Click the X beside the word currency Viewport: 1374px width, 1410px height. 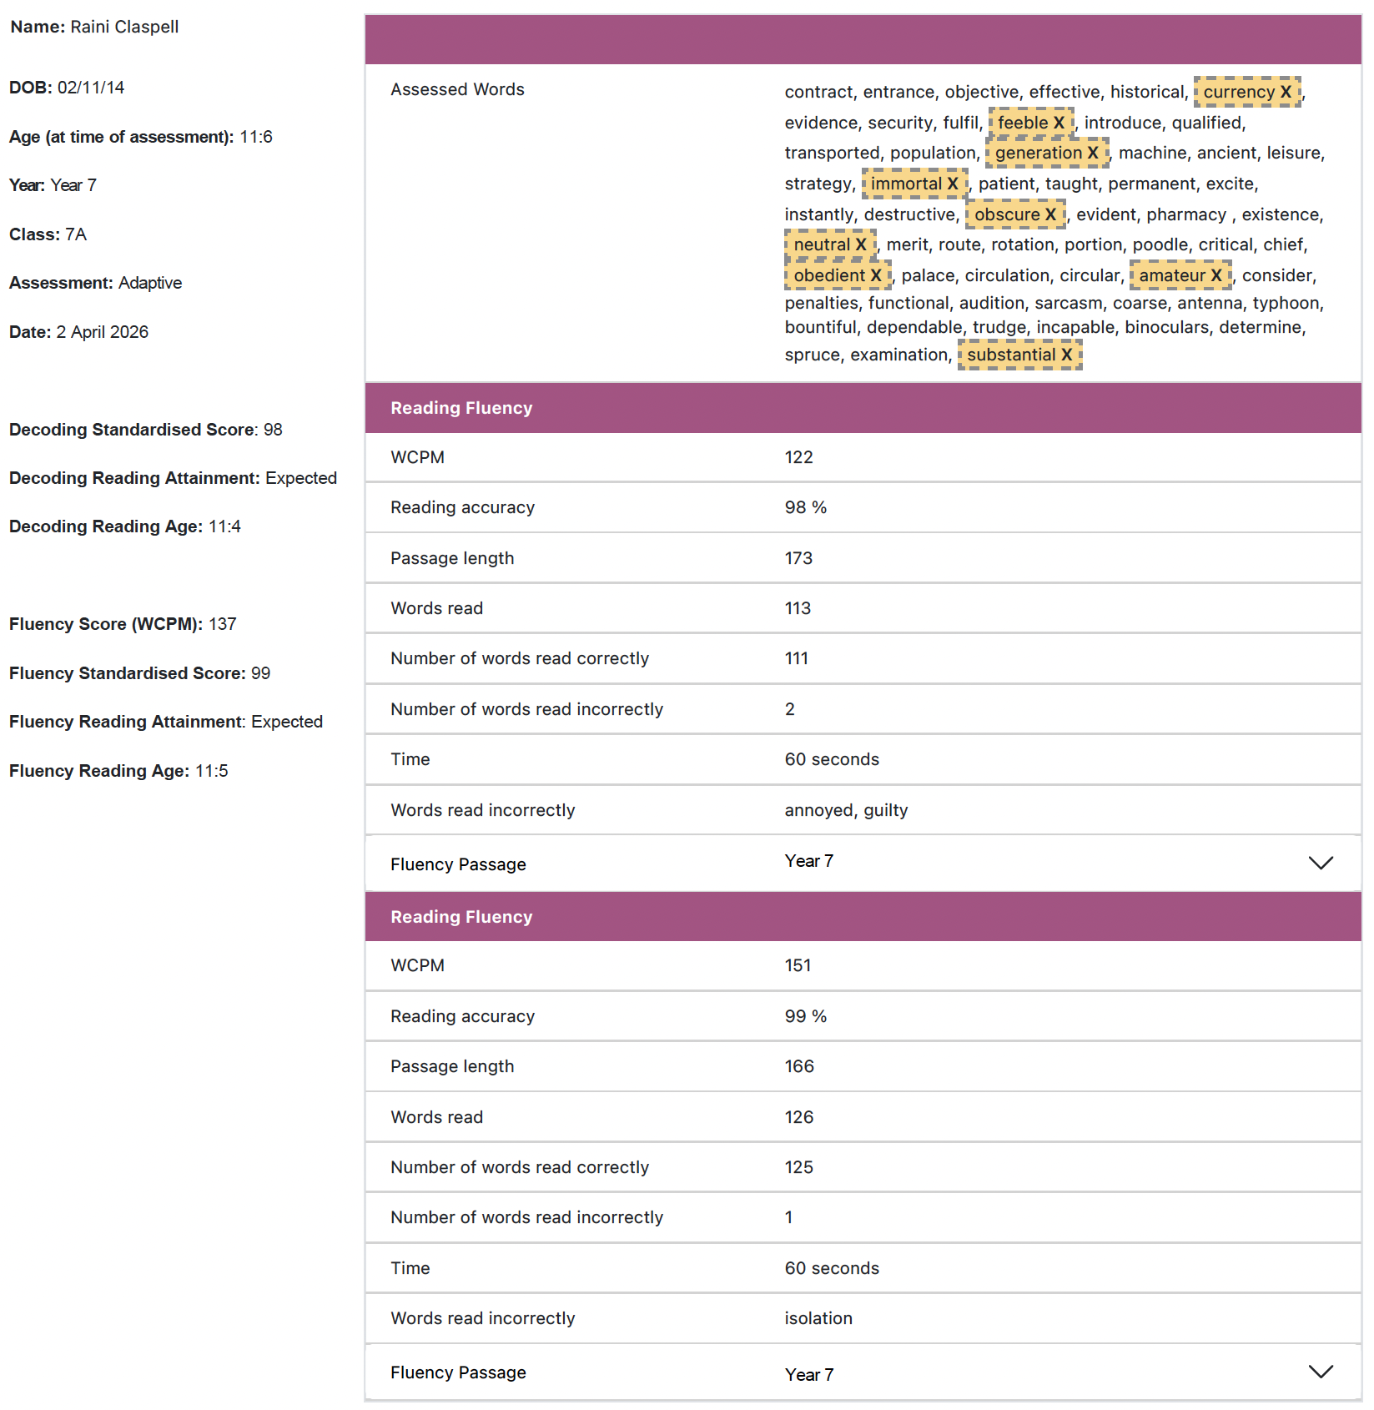coord(1286,92)
